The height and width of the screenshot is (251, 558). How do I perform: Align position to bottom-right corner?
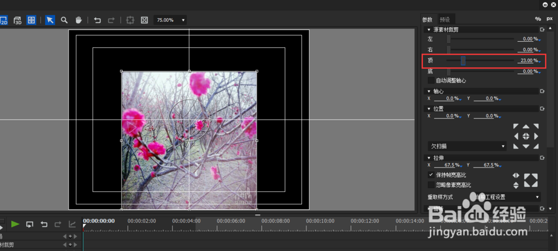[x=536, y=146]
